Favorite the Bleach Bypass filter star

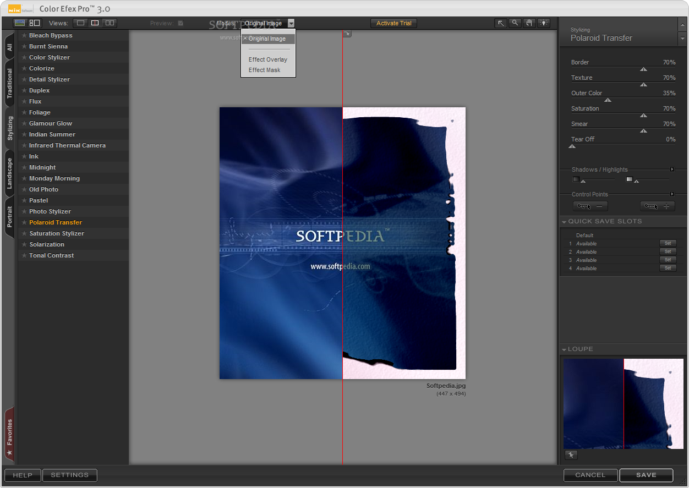click(x=24, y=35)
